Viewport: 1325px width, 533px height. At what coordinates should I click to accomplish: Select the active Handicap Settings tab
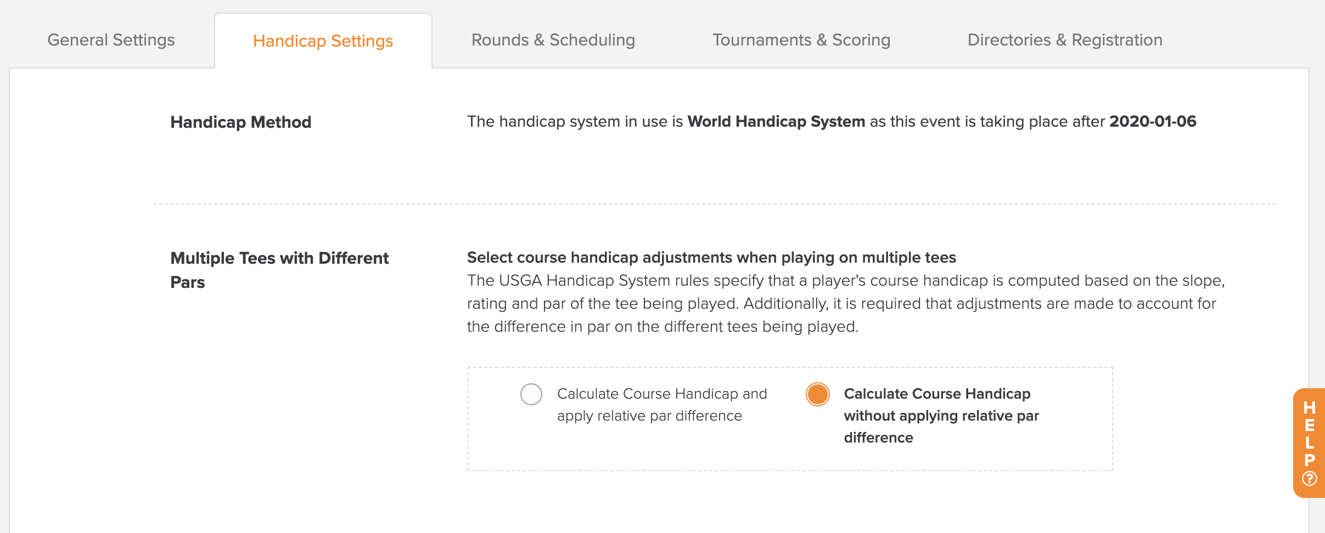coord(323,41)
